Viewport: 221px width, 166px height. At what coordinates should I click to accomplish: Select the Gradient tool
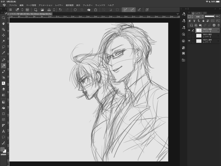tap(3, 102)
